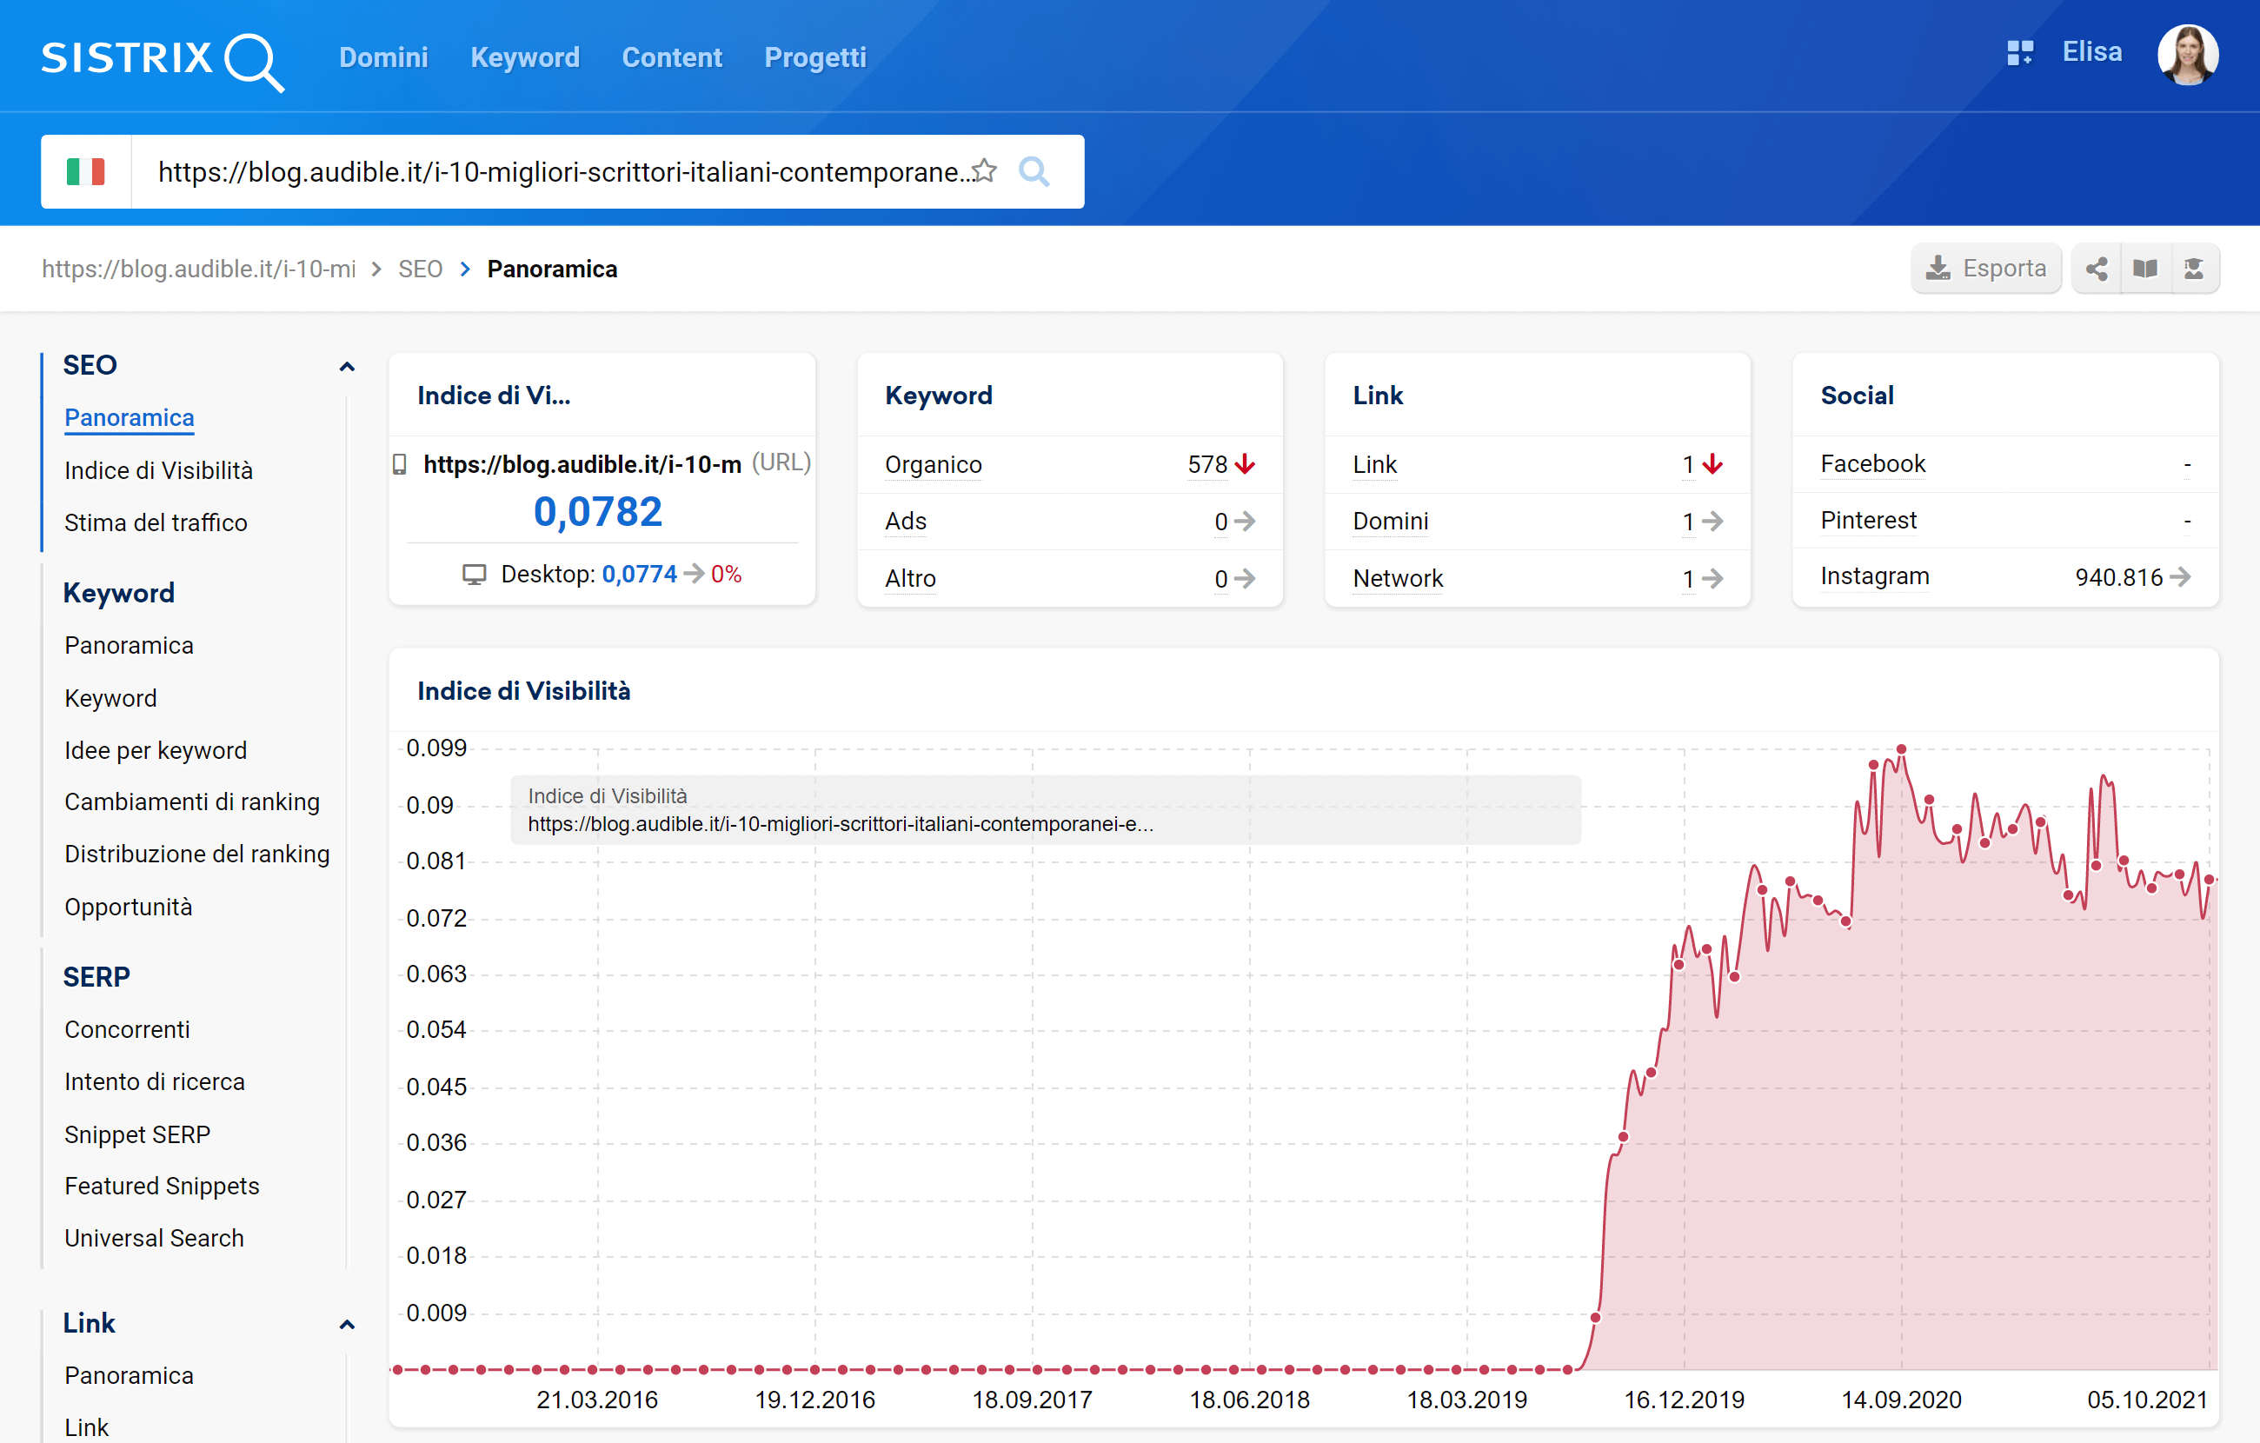Viewport: 2260px width, 1443px height.
Task: Click red down arrow in Link row
Action: (1713, 465)
